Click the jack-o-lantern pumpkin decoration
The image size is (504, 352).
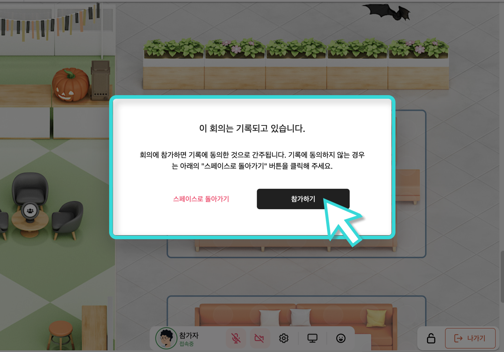pos(71,85)
